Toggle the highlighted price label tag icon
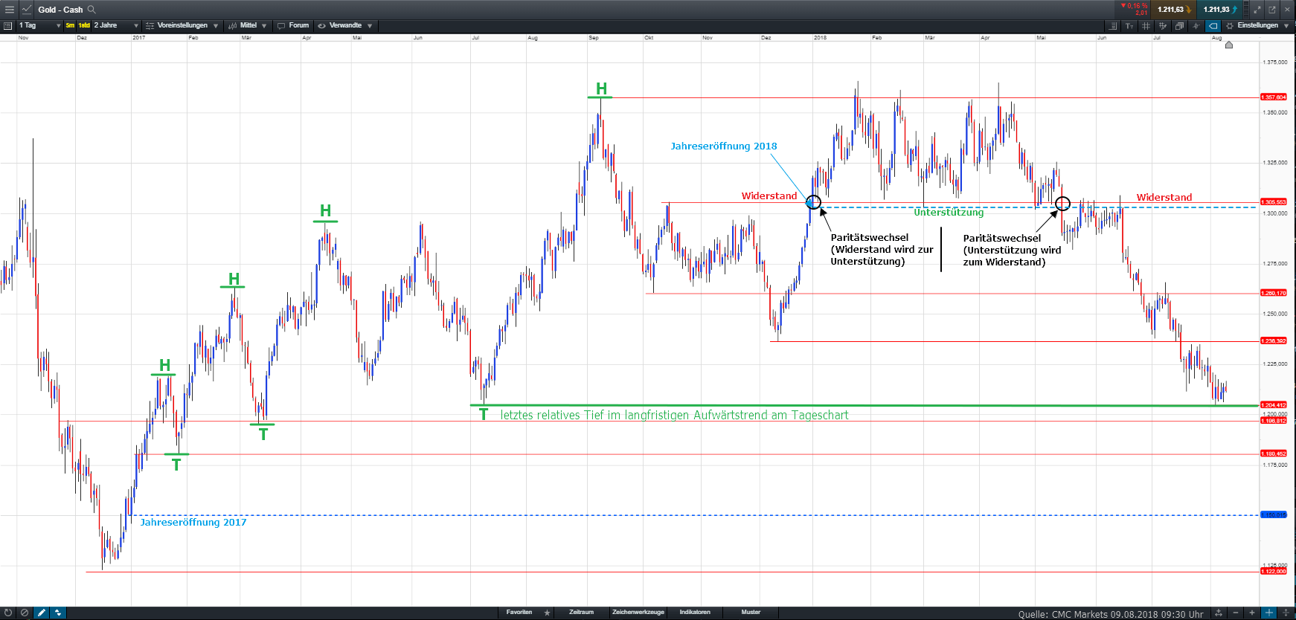The height and width of the screenshot is (620, 1296). coord(1213,25)
